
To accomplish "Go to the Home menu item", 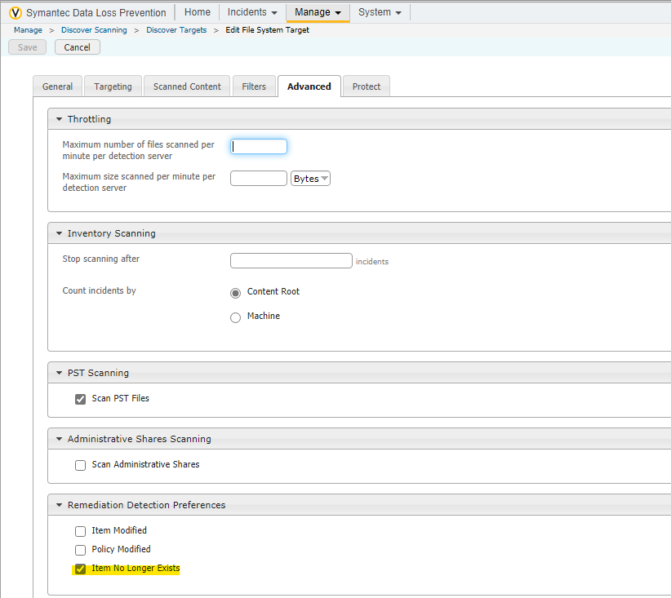I will (197, 12).
